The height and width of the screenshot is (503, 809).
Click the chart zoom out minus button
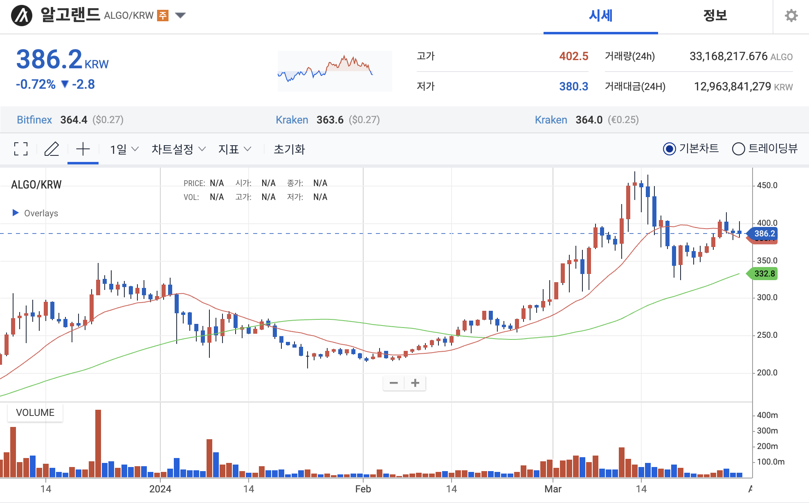coord(393,383)
